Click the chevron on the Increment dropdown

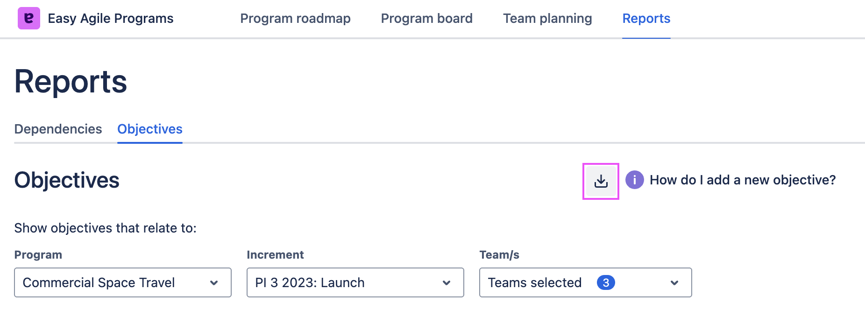point(447,282)
